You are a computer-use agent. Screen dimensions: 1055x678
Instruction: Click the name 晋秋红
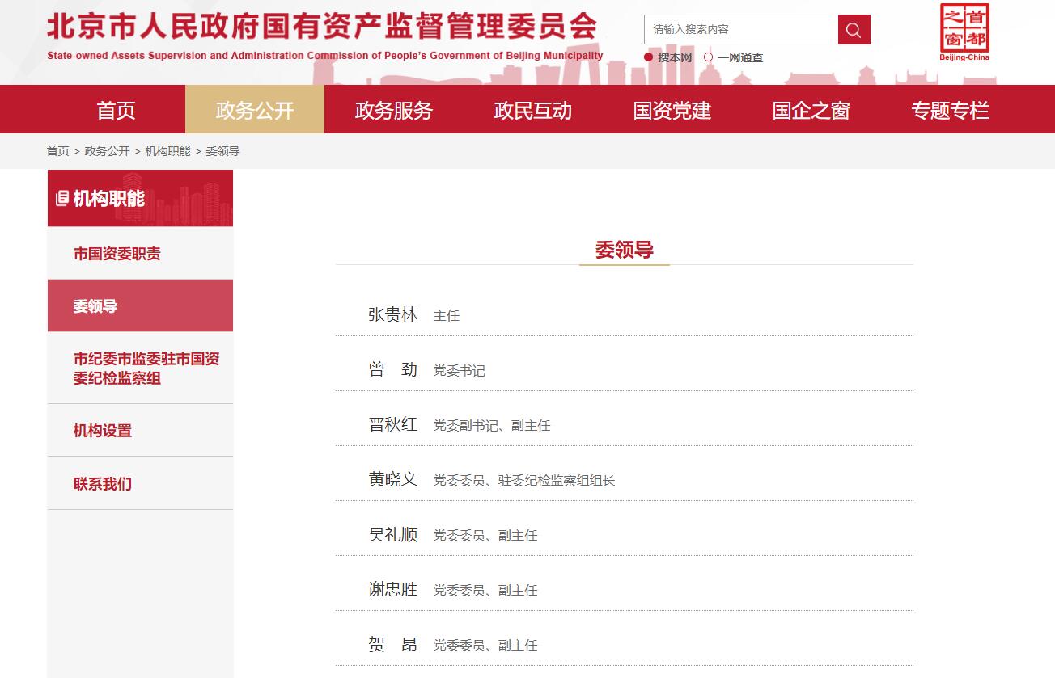(x=393, y=424)
